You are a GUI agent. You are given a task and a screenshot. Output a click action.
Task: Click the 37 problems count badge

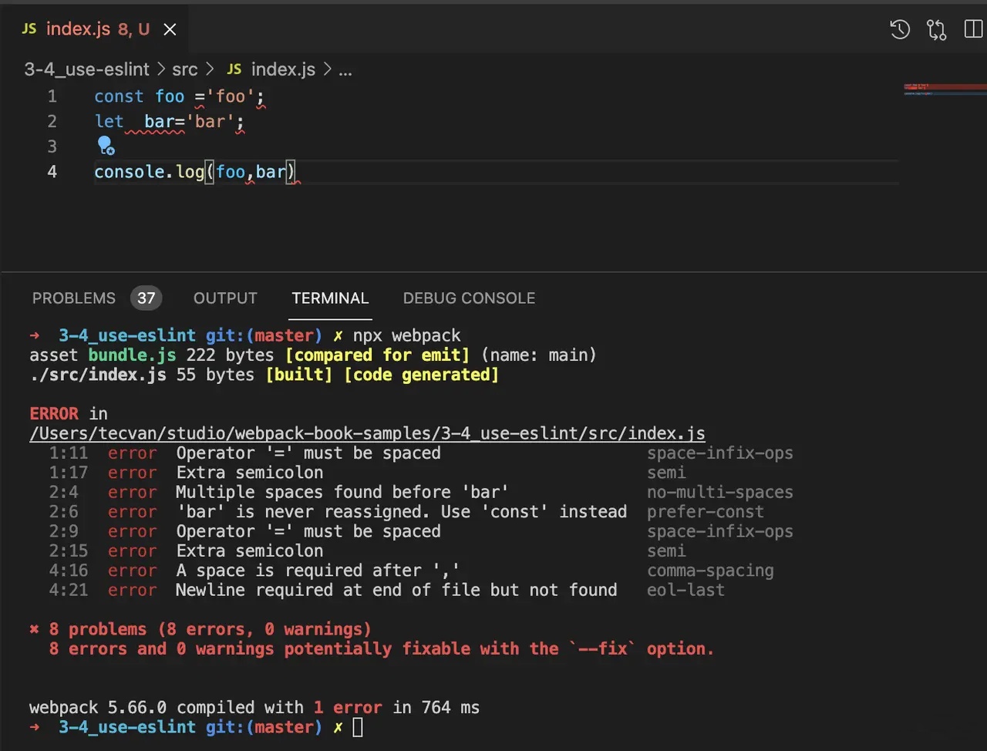[x=147, y=298]
